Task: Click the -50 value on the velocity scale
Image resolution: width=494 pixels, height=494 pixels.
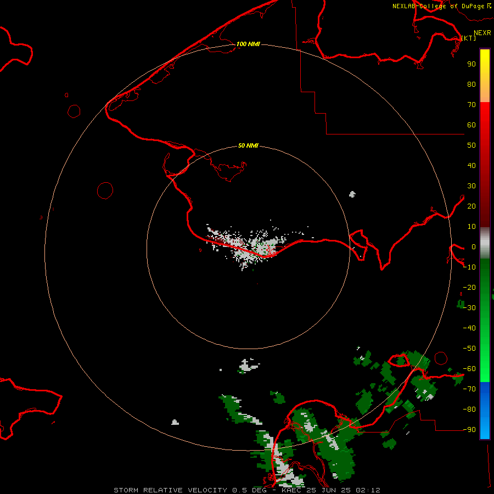Action: [469, 349]
